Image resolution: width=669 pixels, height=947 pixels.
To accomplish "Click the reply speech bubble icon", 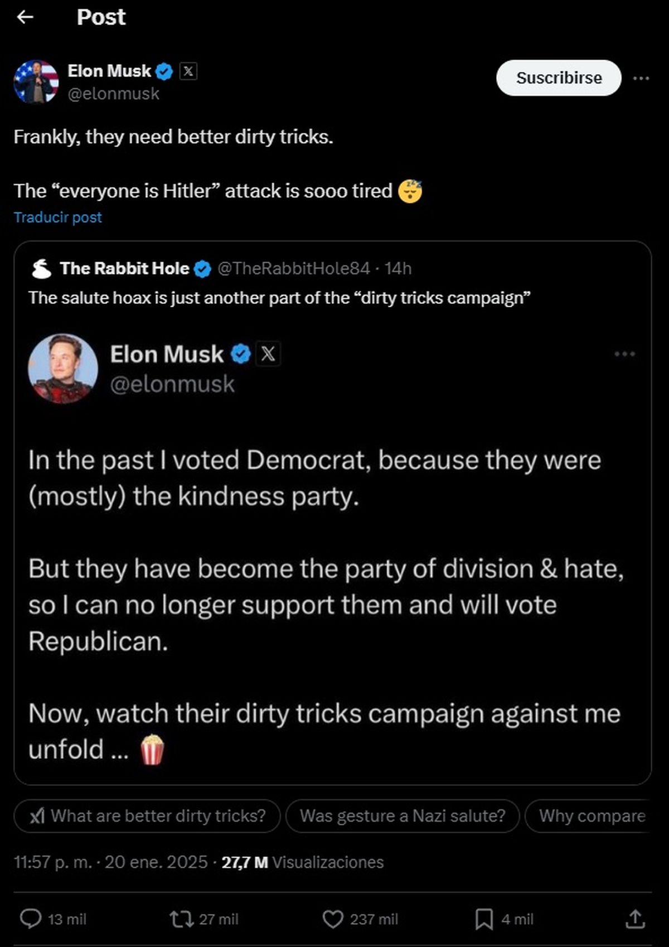I will tap(31, 919).
